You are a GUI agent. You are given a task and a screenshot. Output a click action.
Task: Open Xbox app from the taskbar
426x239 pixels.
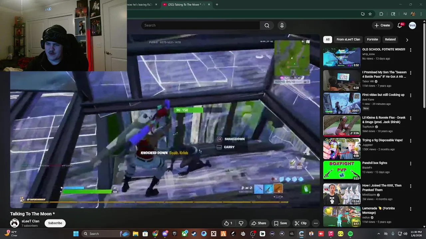point(184,234)
